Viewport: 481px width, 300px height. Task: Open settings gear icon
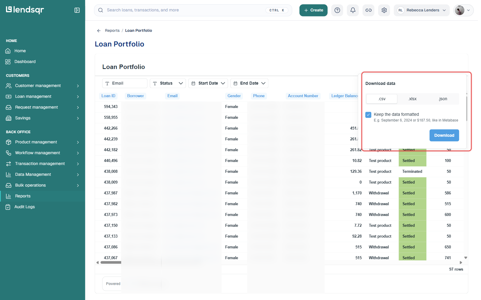tap(384, 10)
